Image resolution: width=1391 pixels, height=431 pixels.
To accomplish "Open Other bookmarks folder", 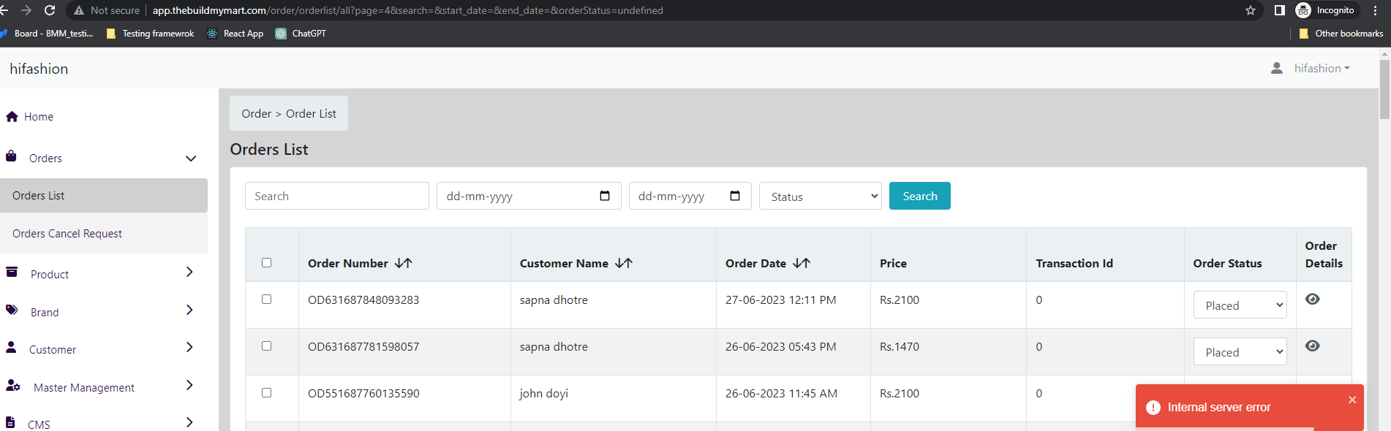I will pyautogui.click(x=1341, y=34).
